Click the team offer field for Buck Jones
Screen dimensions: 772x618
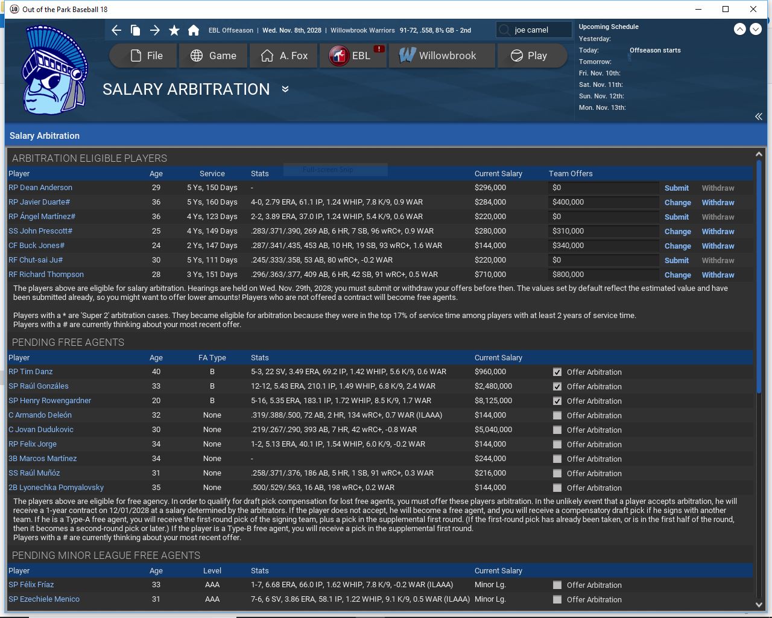pyautogui.click(x=603, y=246)
